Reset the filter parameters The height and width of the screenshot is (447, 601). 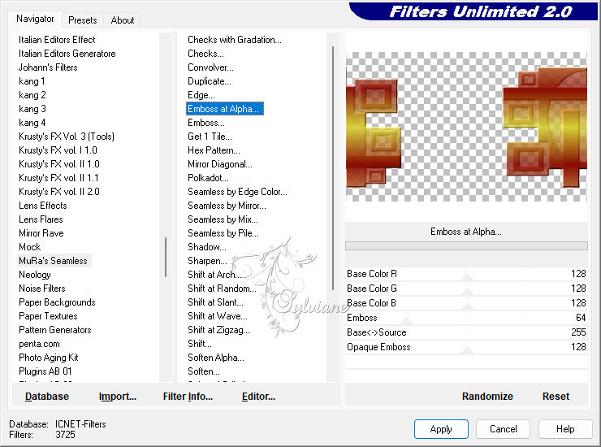pyautogui.click(x=556, y=397)
